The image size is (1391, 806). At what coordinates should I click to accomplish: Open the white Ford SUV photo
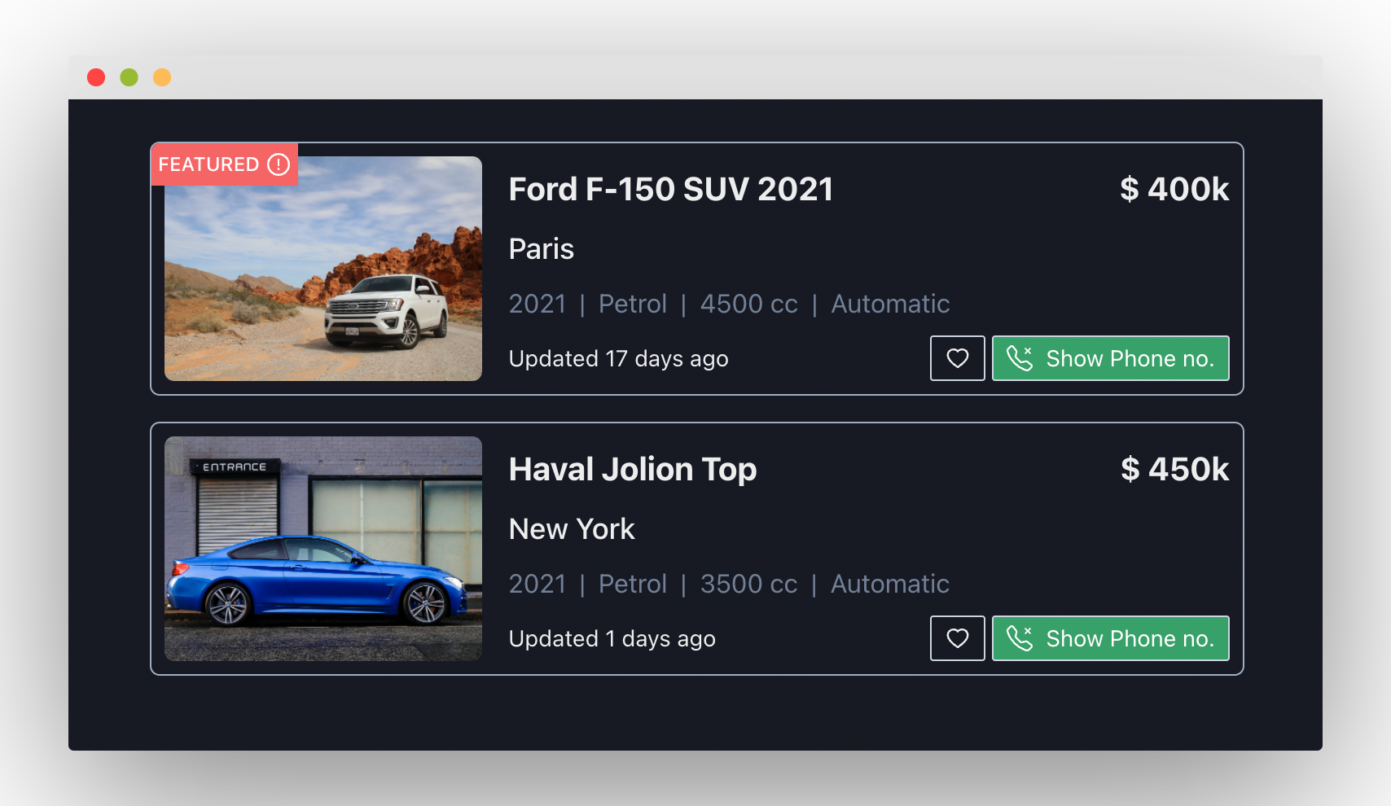click(323, 269)
